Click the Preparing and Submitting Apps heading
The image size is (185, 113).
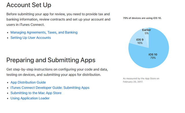[x=51, y=60]
